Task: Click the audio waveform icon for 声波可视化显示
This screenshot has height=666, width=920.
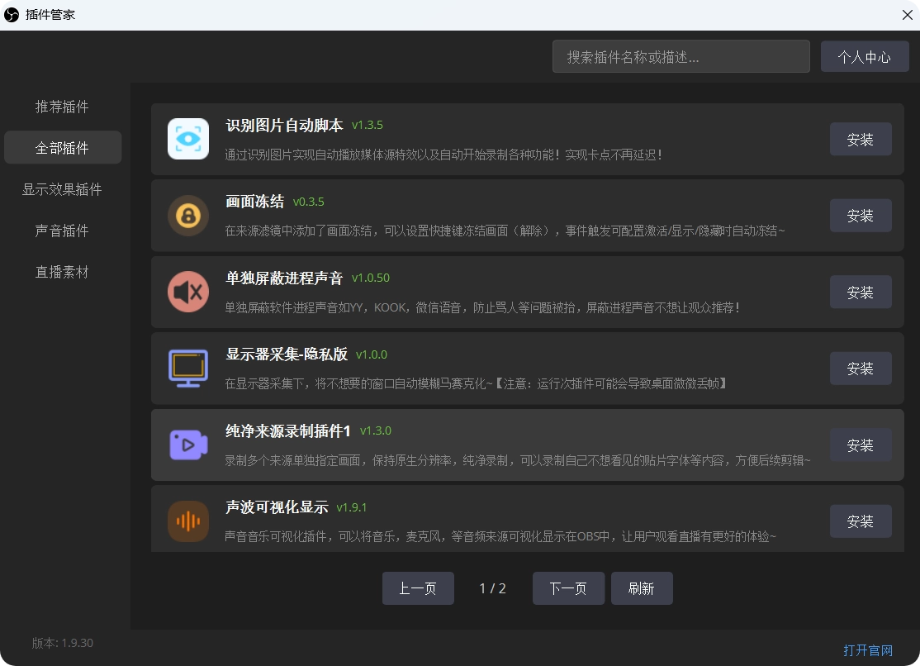Action: pos(187,521)
